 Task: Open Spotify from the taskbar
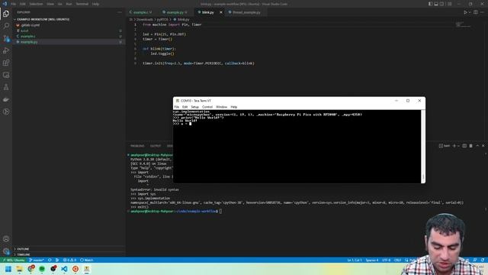coord(42,269)
